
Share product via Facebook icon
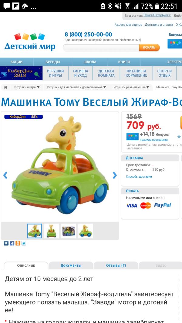coord(12,243)
